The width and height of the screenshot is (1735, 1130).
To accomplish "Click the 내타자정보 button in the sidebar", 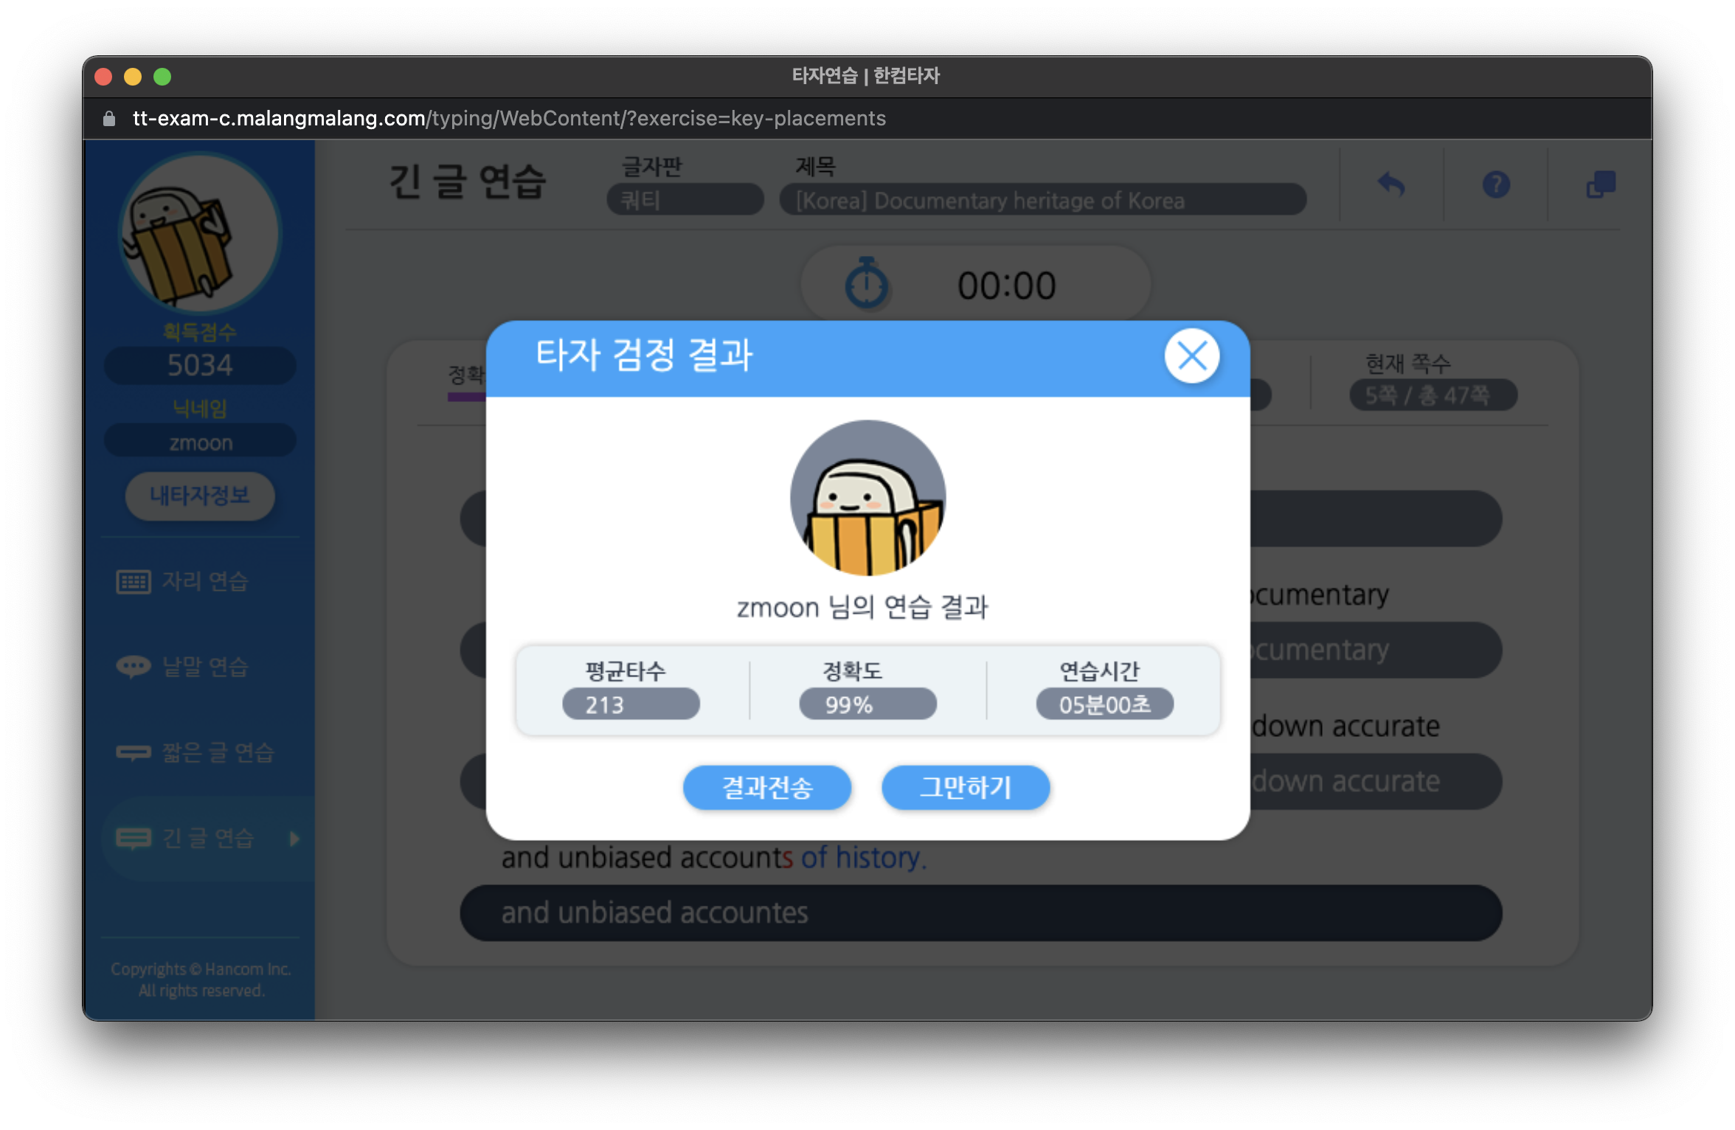I will [200, 496].
